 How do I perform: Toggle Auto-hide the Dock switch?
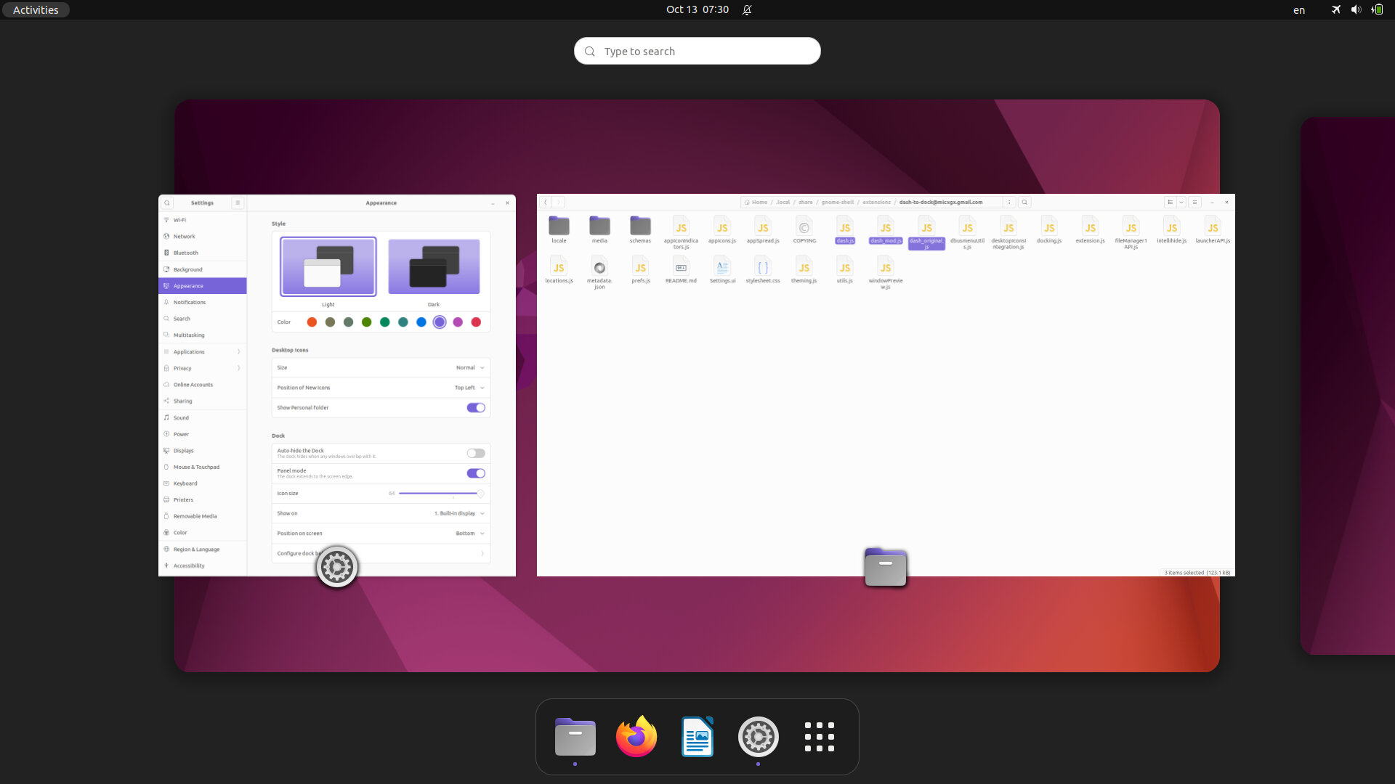476,453
